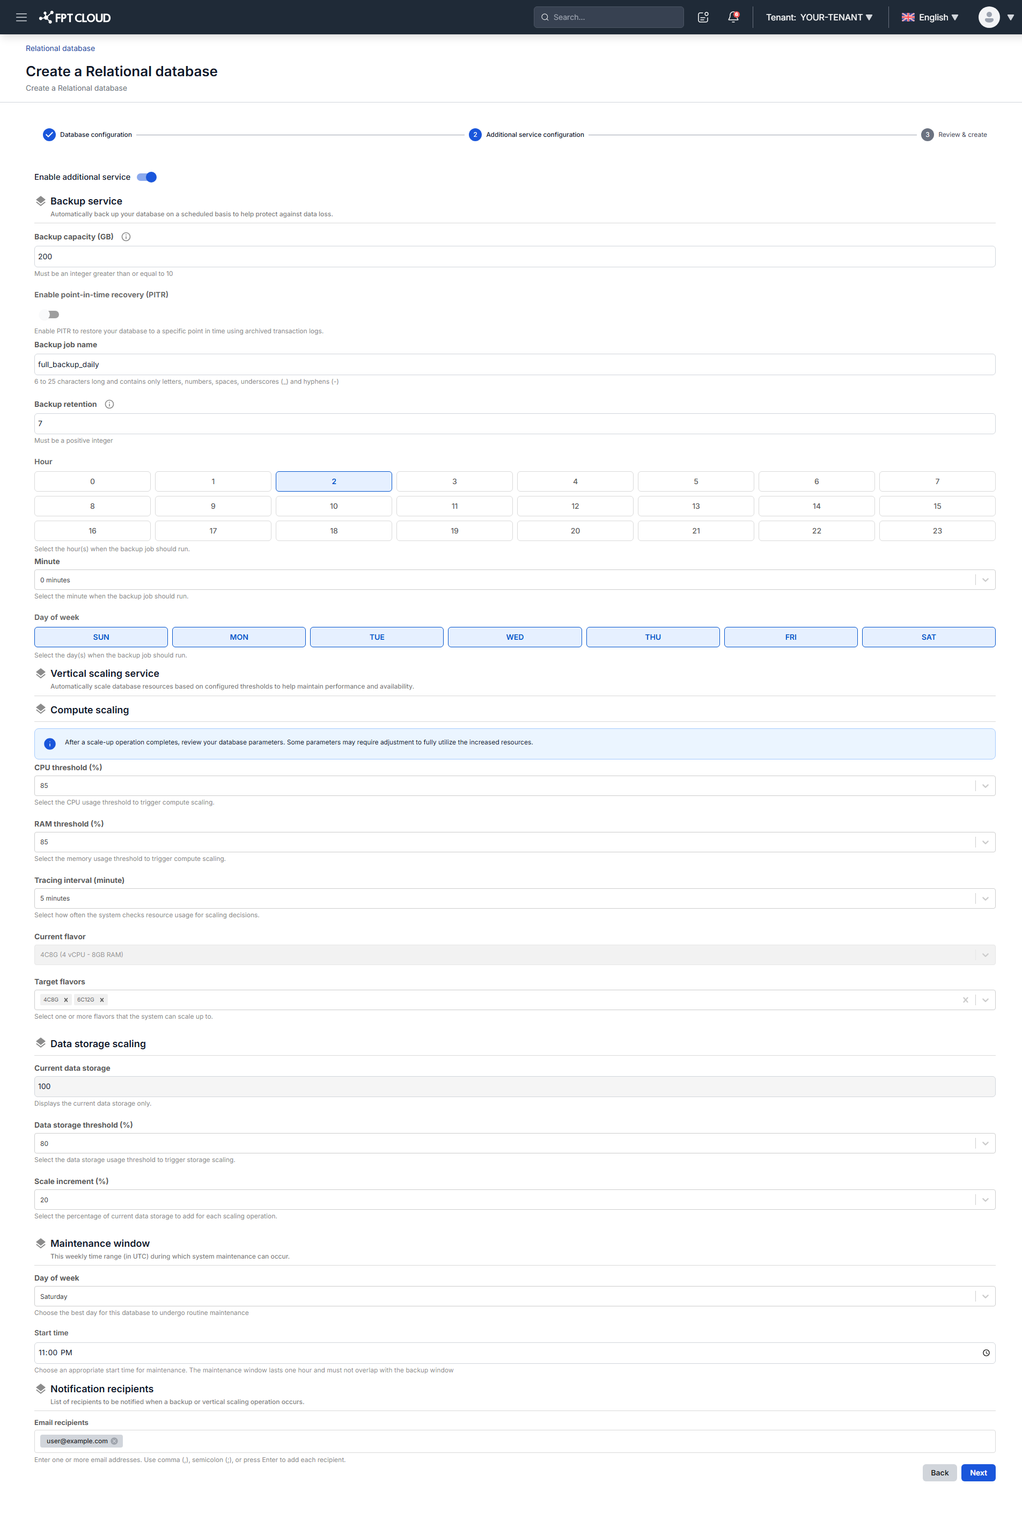
Task: Show Backup retention info tooltip icon
Action: click(x=109, y=404)
